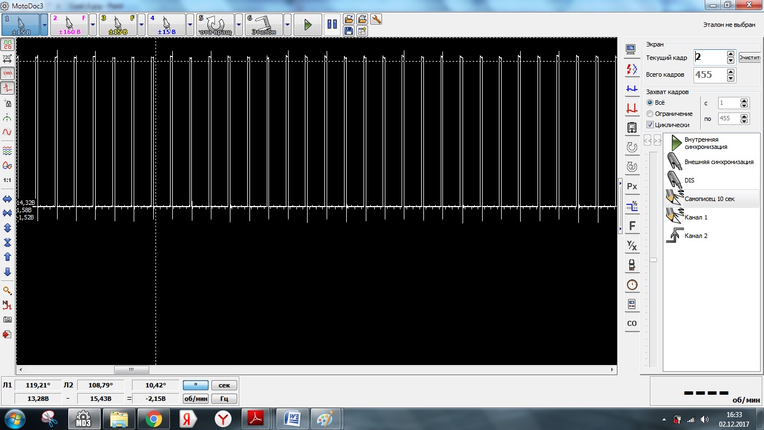Screen dimensions: 764x430
Task: Open channel 1 dropdown arrow
Action: pos(44,25)
